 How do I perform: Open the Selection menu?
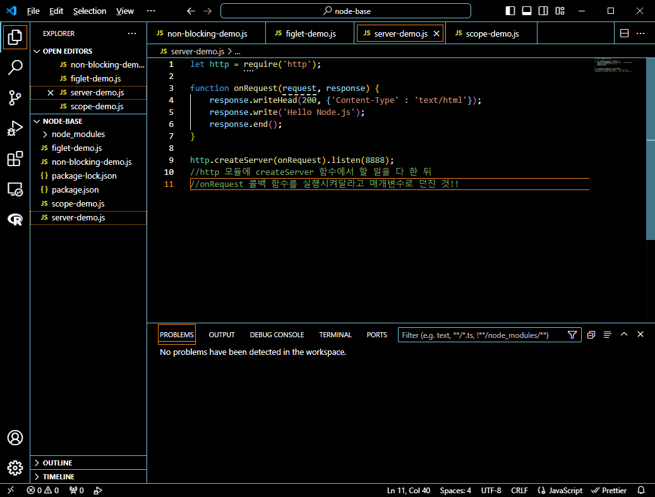[x=90, y=11]
